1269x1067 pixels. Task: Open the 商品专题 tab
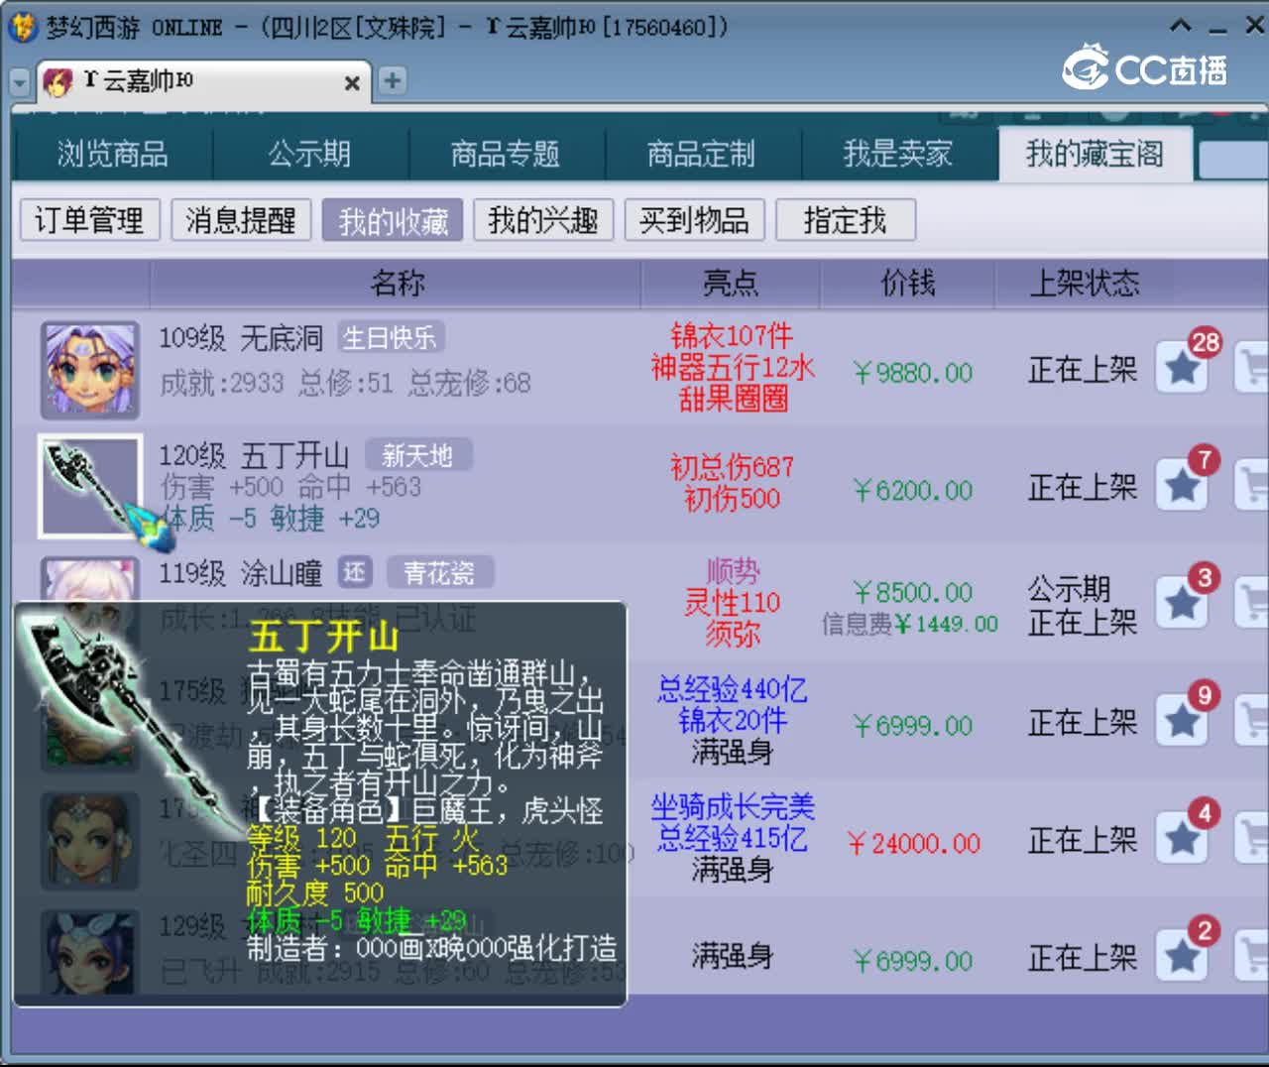point(506,155)
